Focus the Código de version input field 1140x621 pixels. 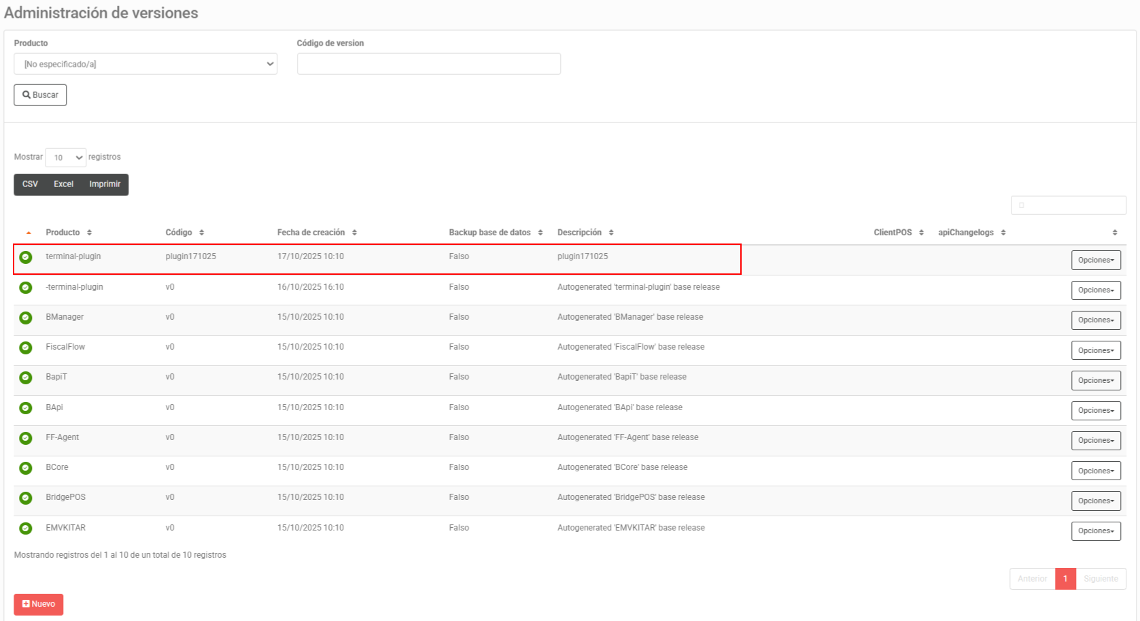tap(428, 64)
